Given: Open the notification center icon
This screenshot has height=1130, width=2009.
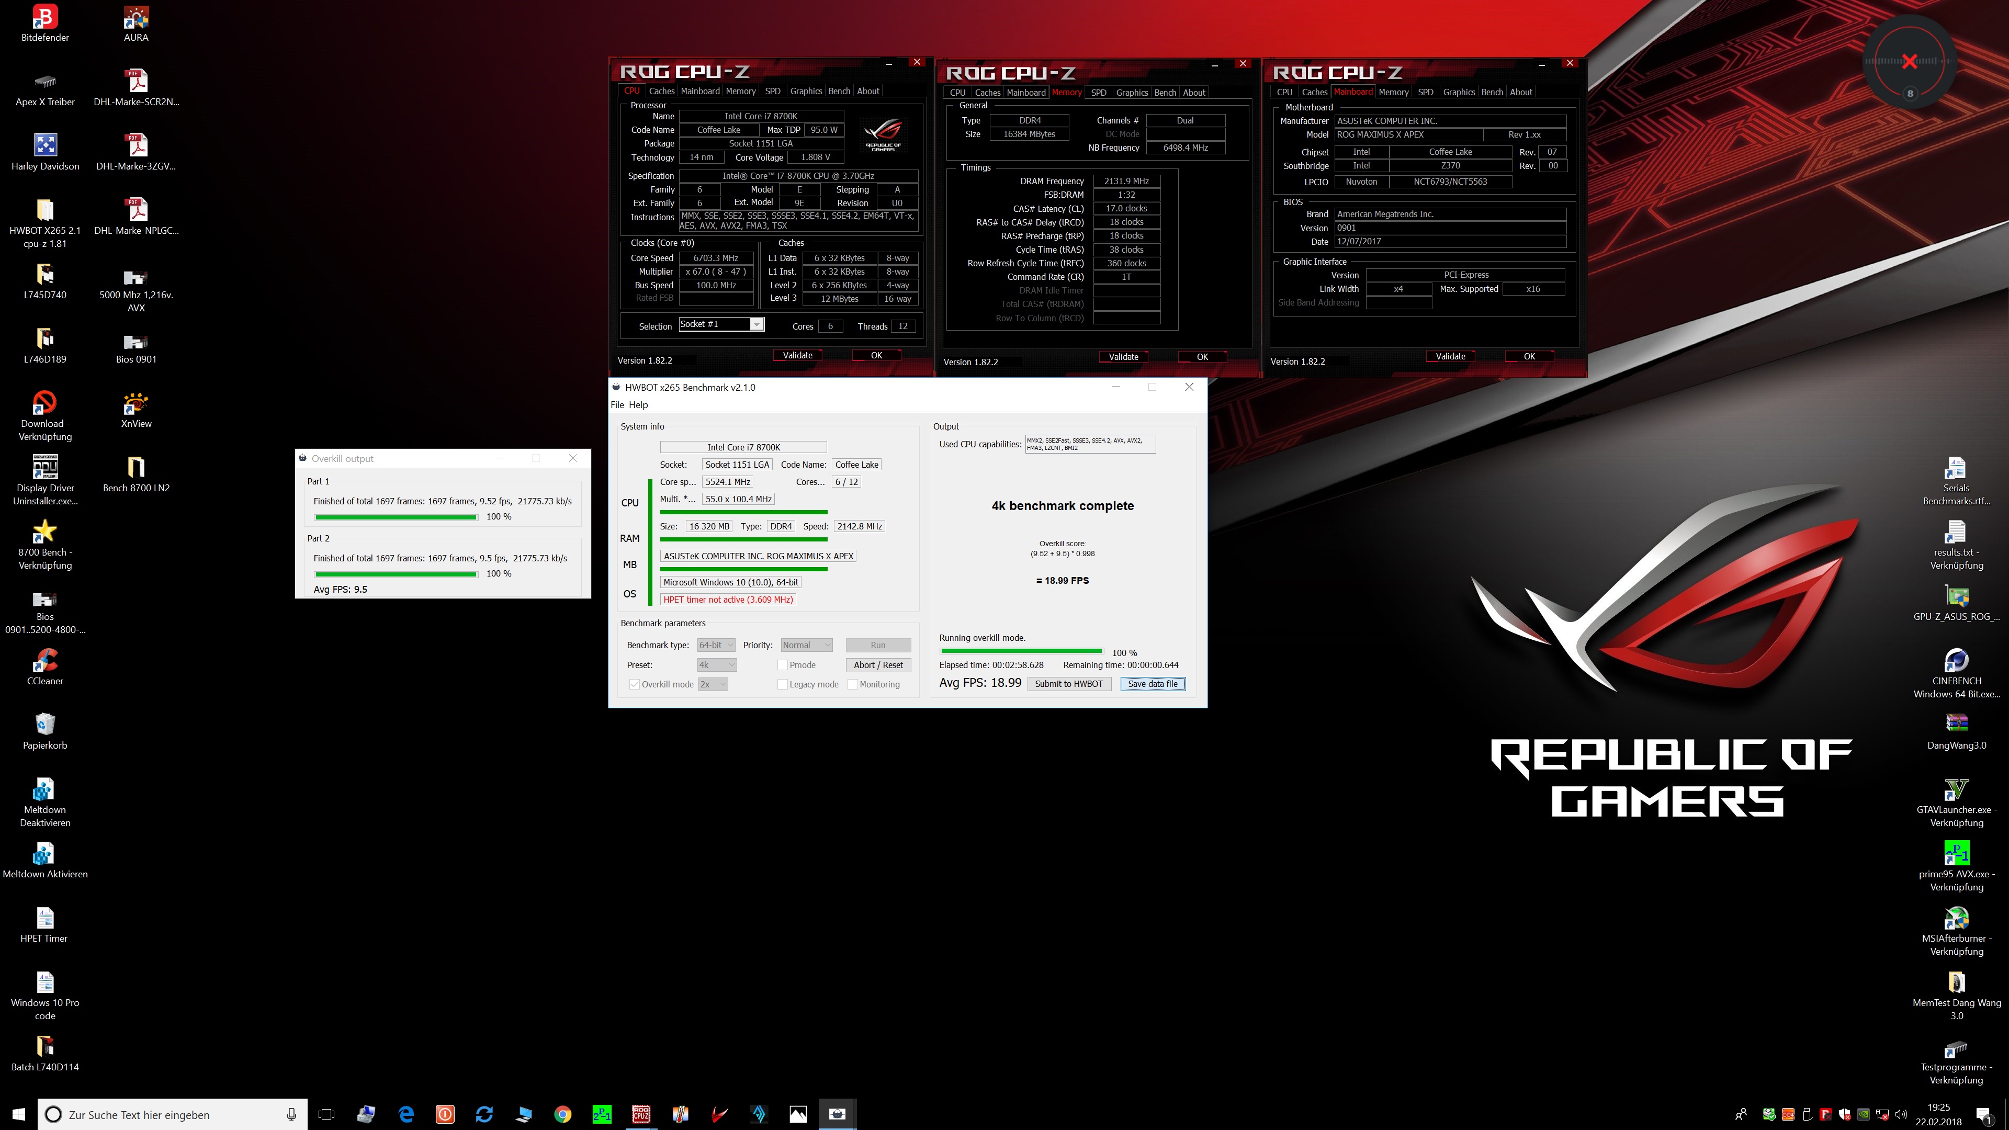Looking at the screenshot, I should pyautogui.click(x=1984, y=1114).
